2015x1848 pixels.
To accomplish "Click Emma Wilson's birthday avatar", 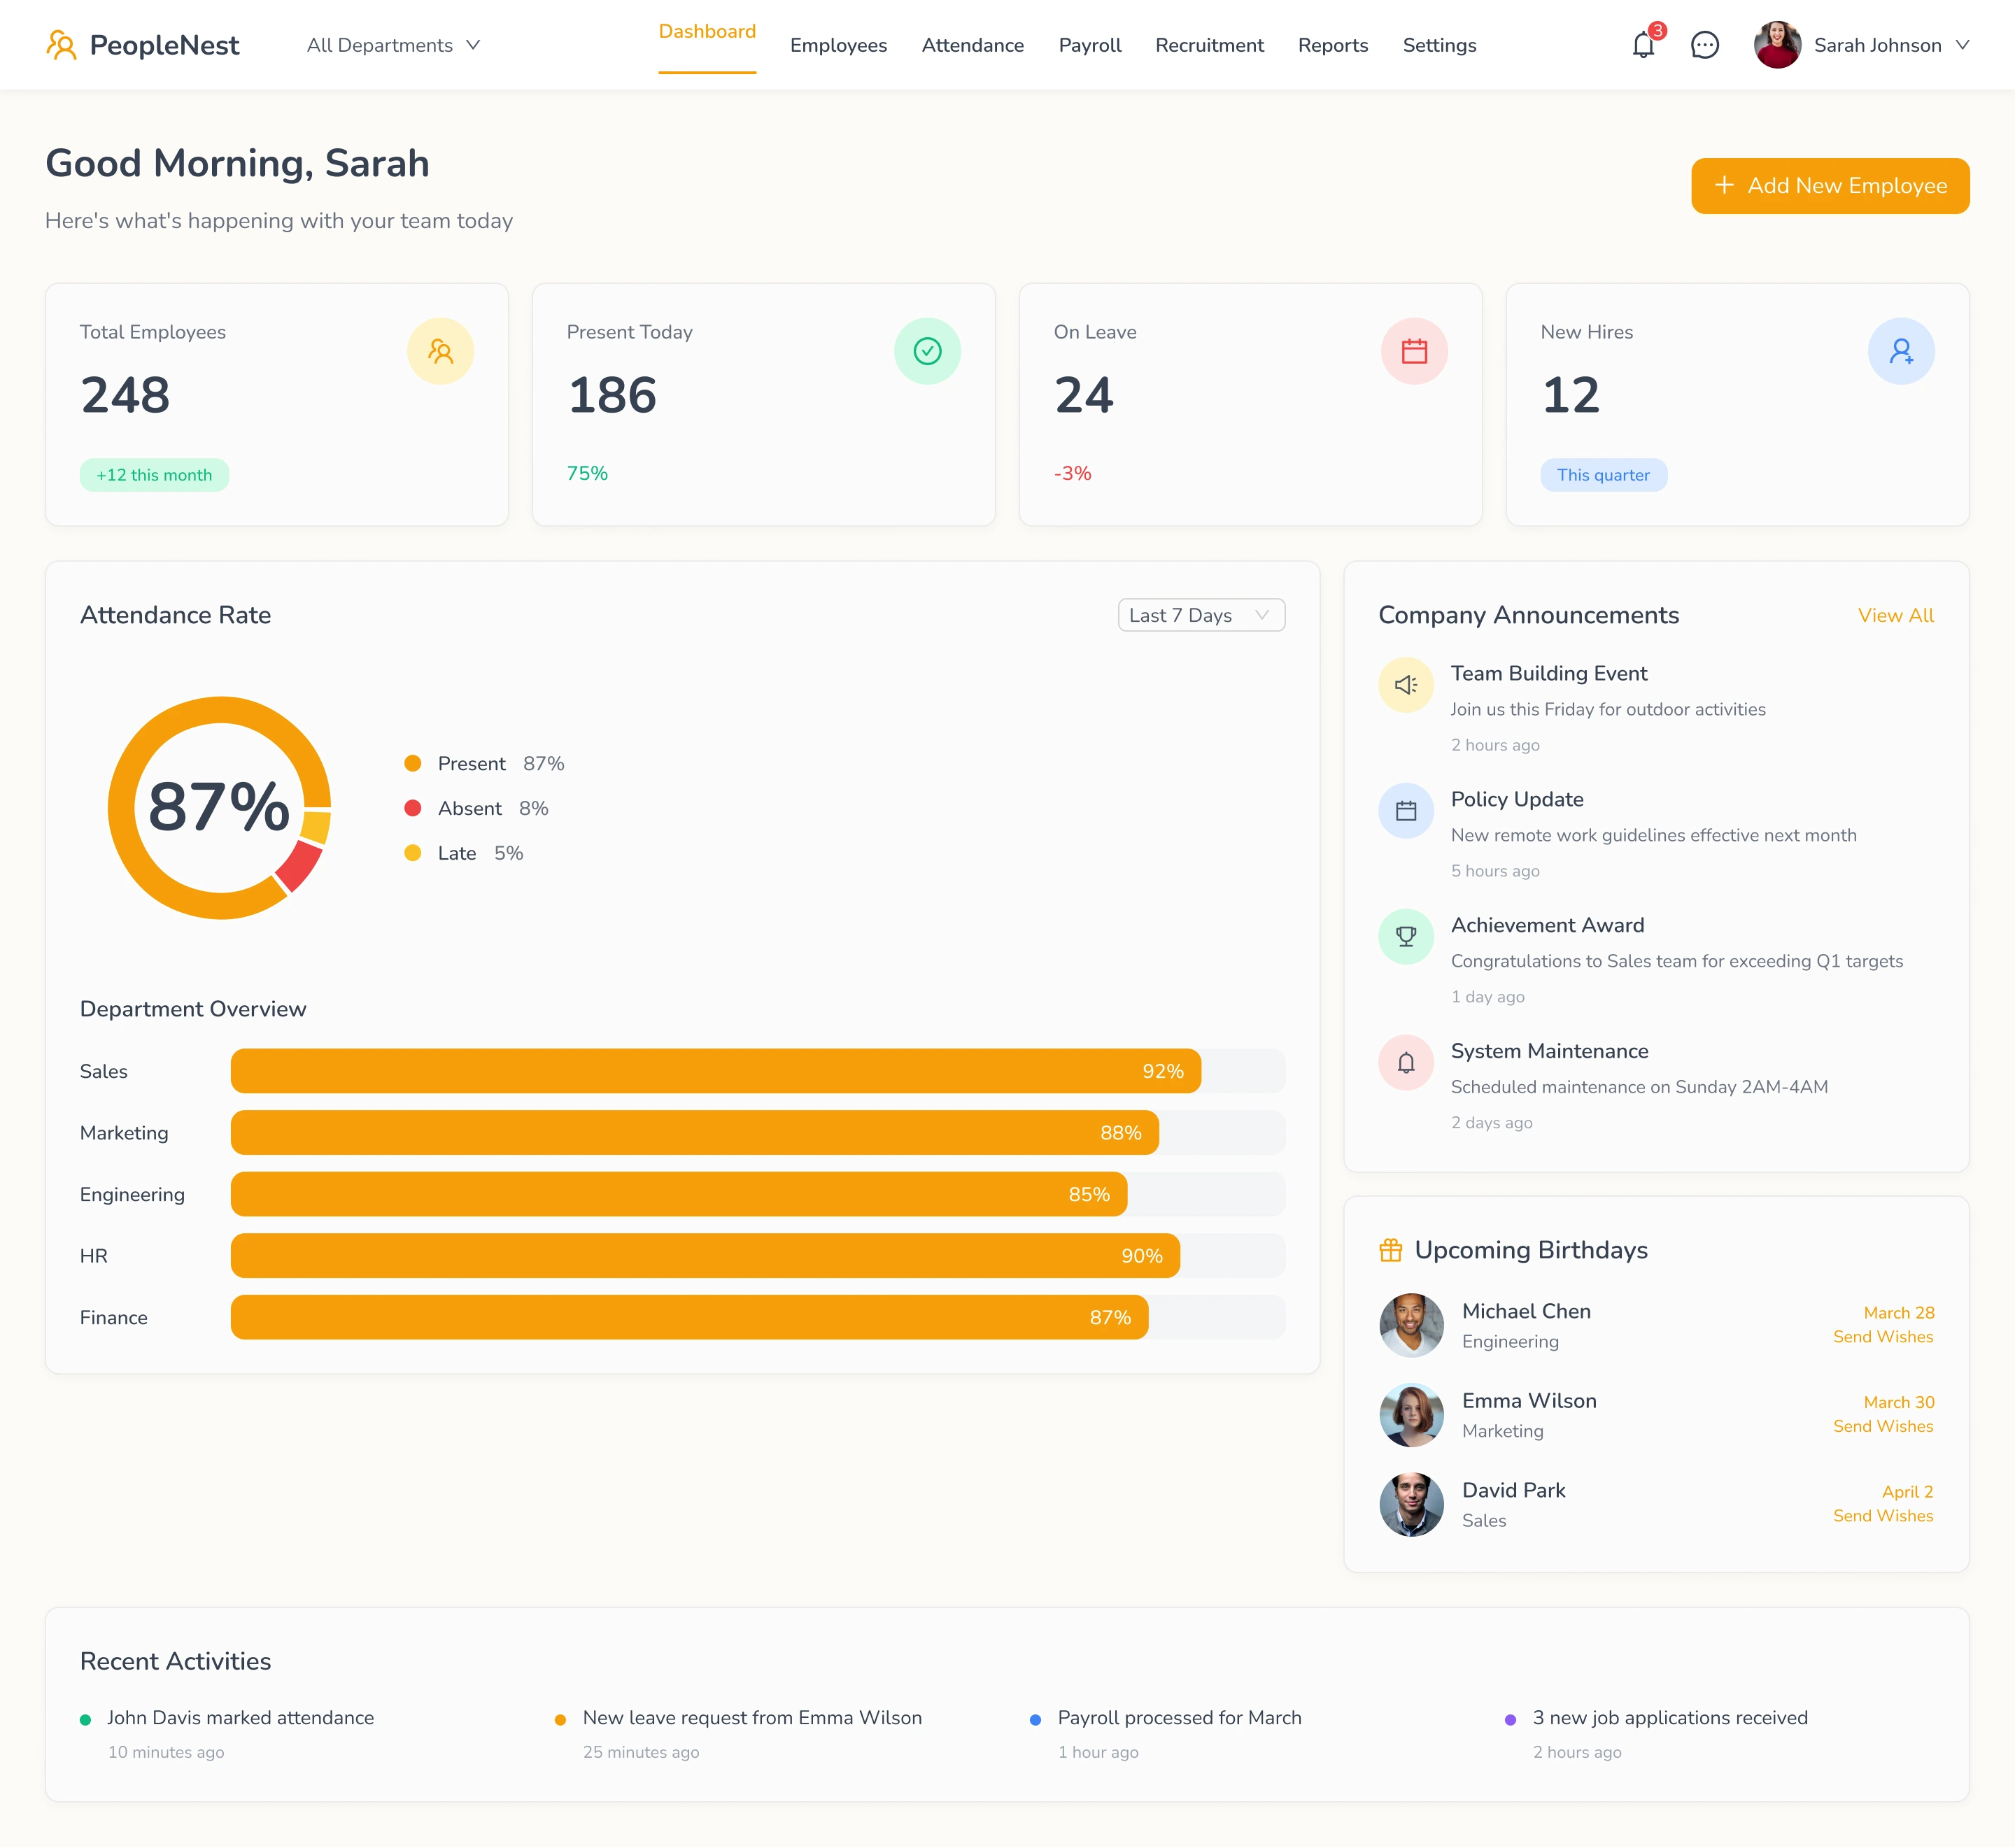I will click(1411, 1415).
